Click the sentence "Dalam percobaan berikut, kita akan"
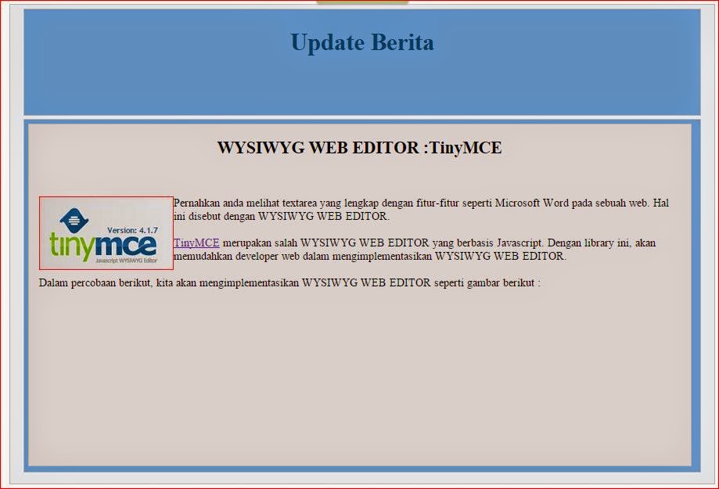This screenshot has width=719, height=489. coord(289,282)
